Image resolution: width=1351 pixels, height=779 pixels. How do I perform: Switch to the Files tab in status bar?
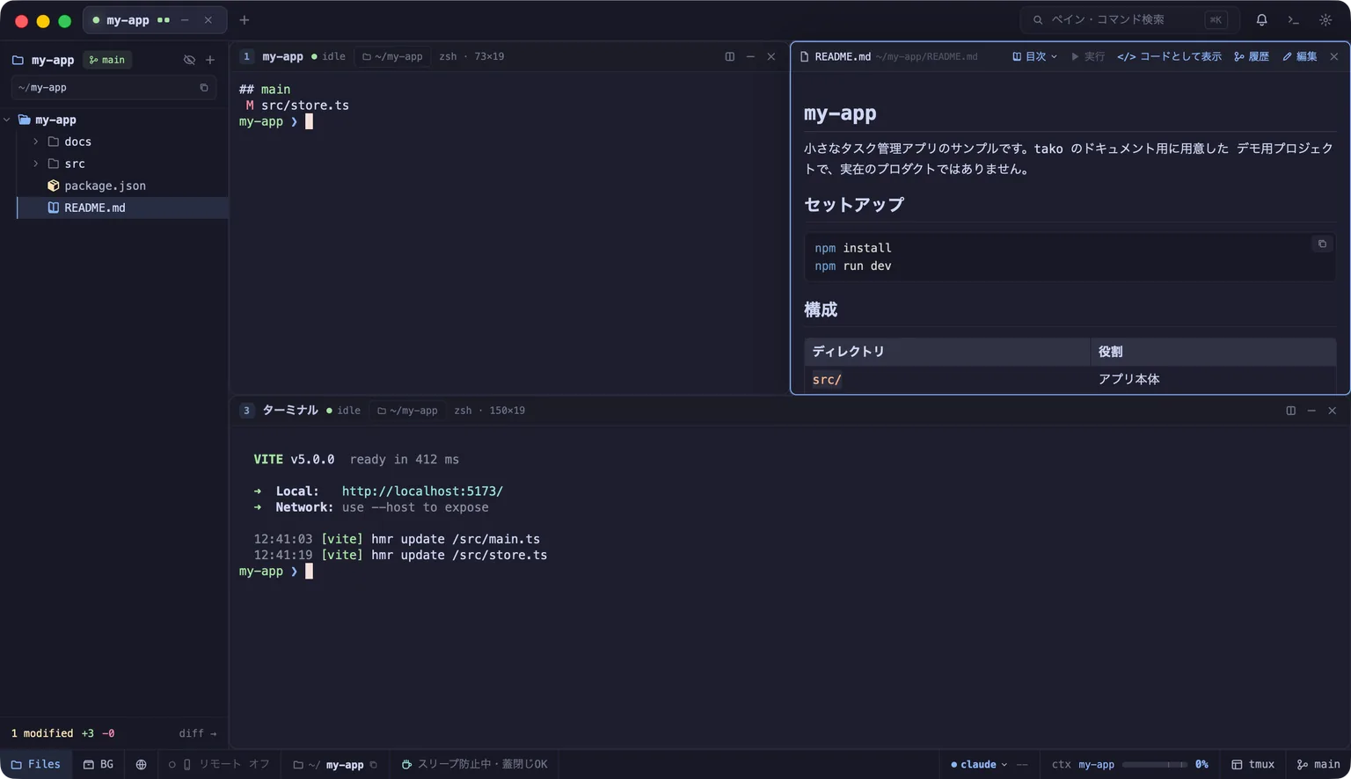click(36, 764)
